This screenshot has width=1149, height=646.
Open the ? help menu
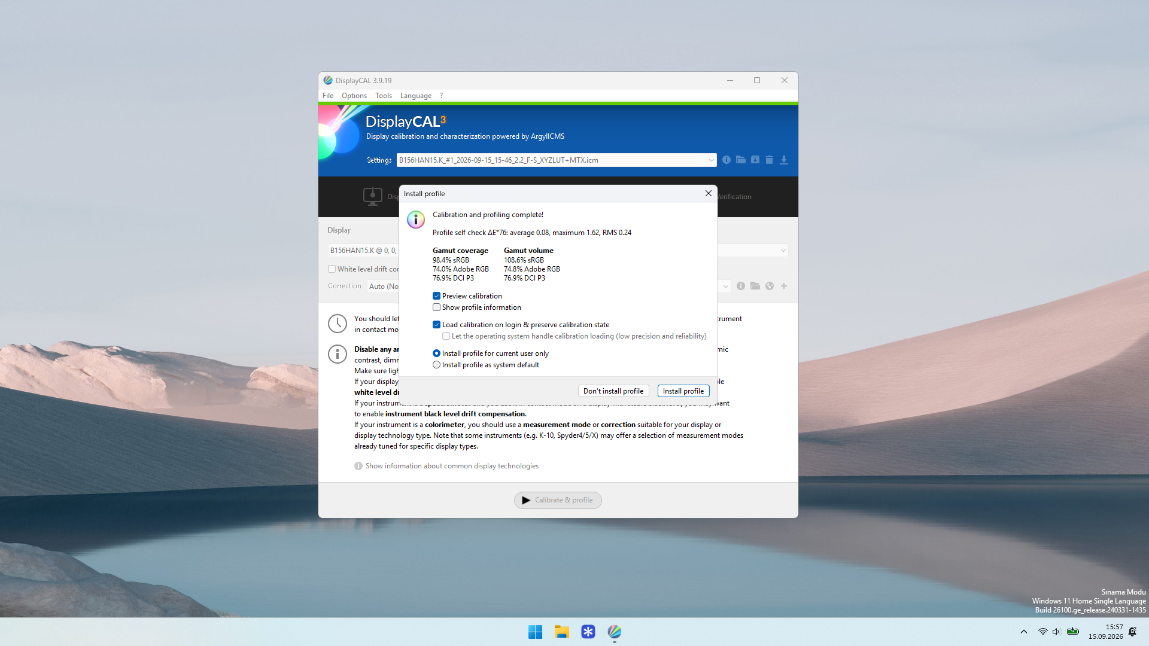point(442,96)
